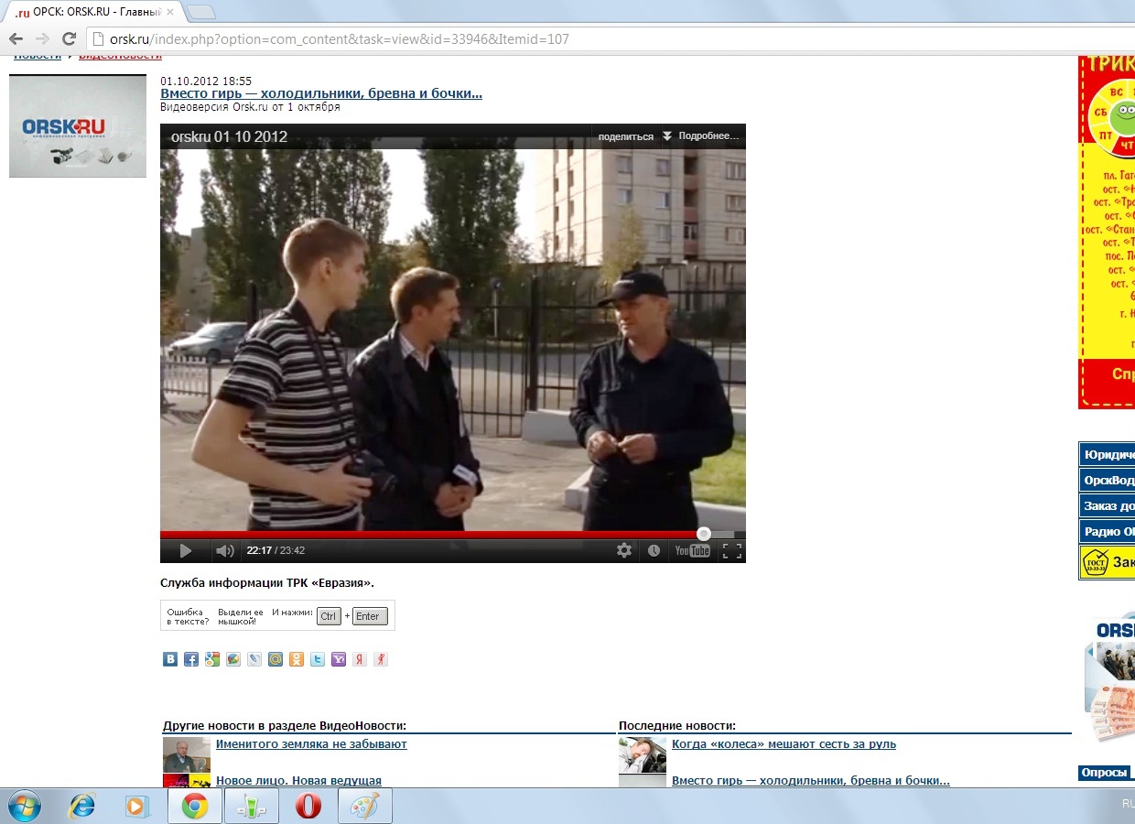Reload the page with the refresh icon

pyautogui.click(x=69, y=38)
